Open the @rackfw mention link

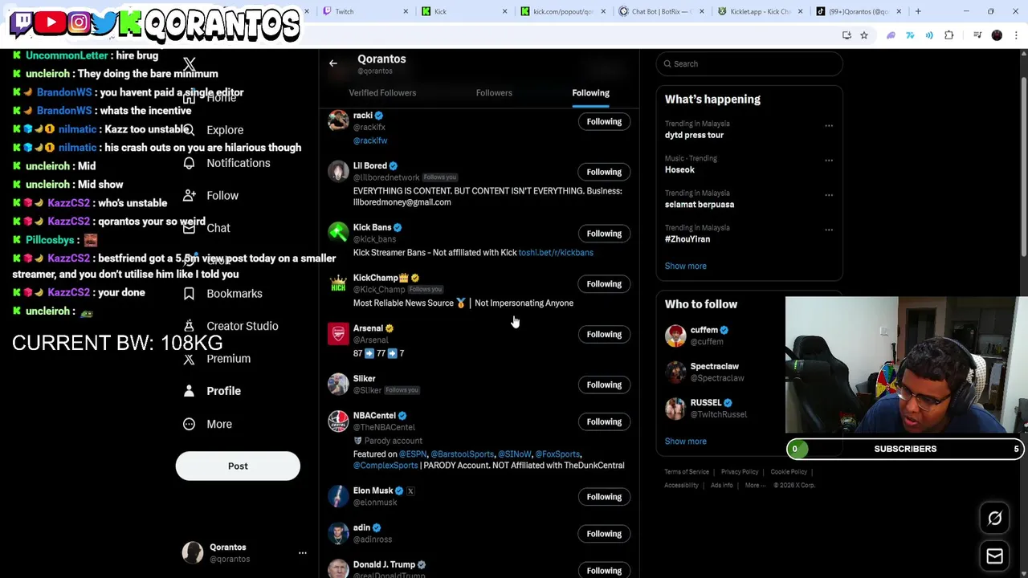coord(370,140)
